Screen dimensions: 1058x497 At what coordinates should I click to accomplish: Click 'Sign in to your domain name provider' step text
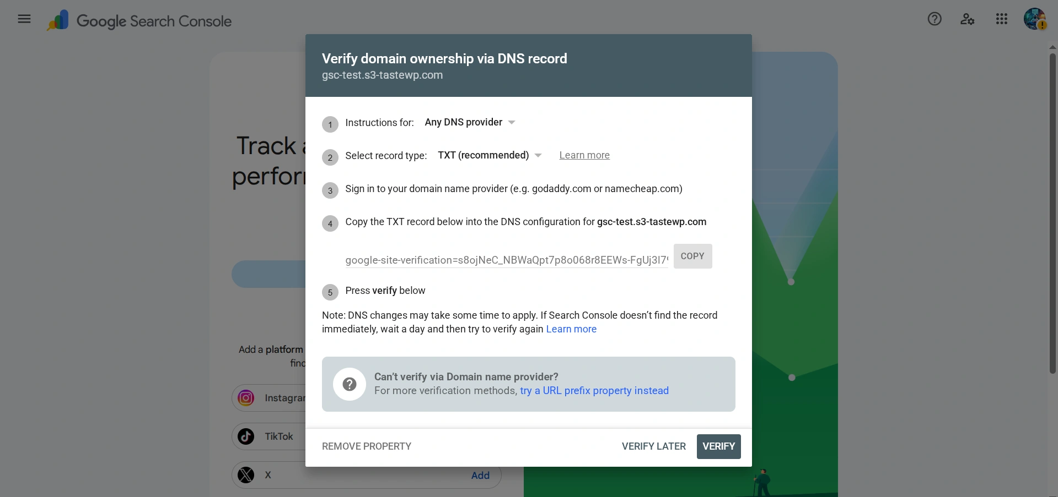[x=514, y=189]
